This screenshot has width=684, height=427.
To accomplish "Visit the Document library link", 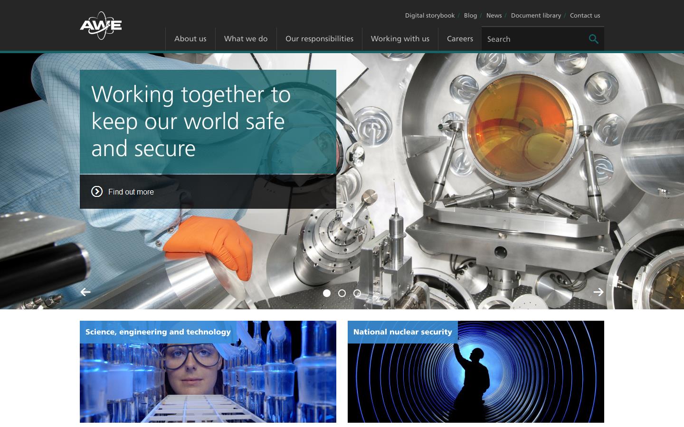I will click(x=536, y=16).
